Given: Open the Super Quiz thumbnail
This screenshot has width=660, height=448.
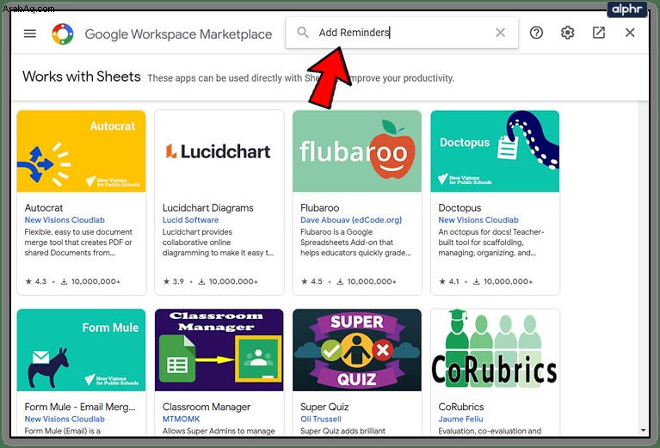Looking at the screenshot, I should [357, 350].
